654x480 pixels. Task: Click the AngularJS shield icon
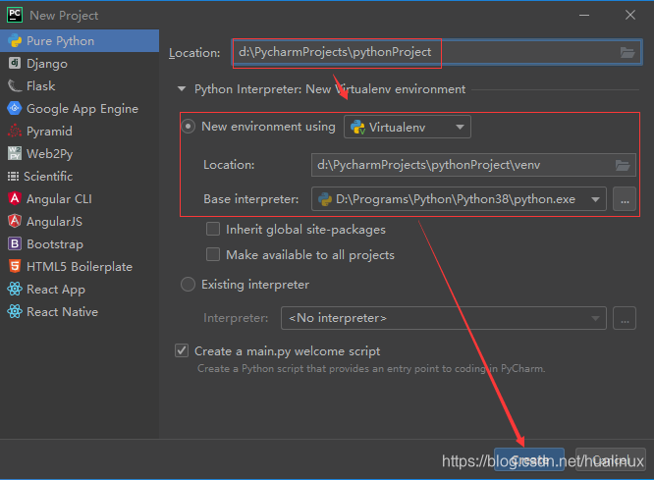click(15, 221)
